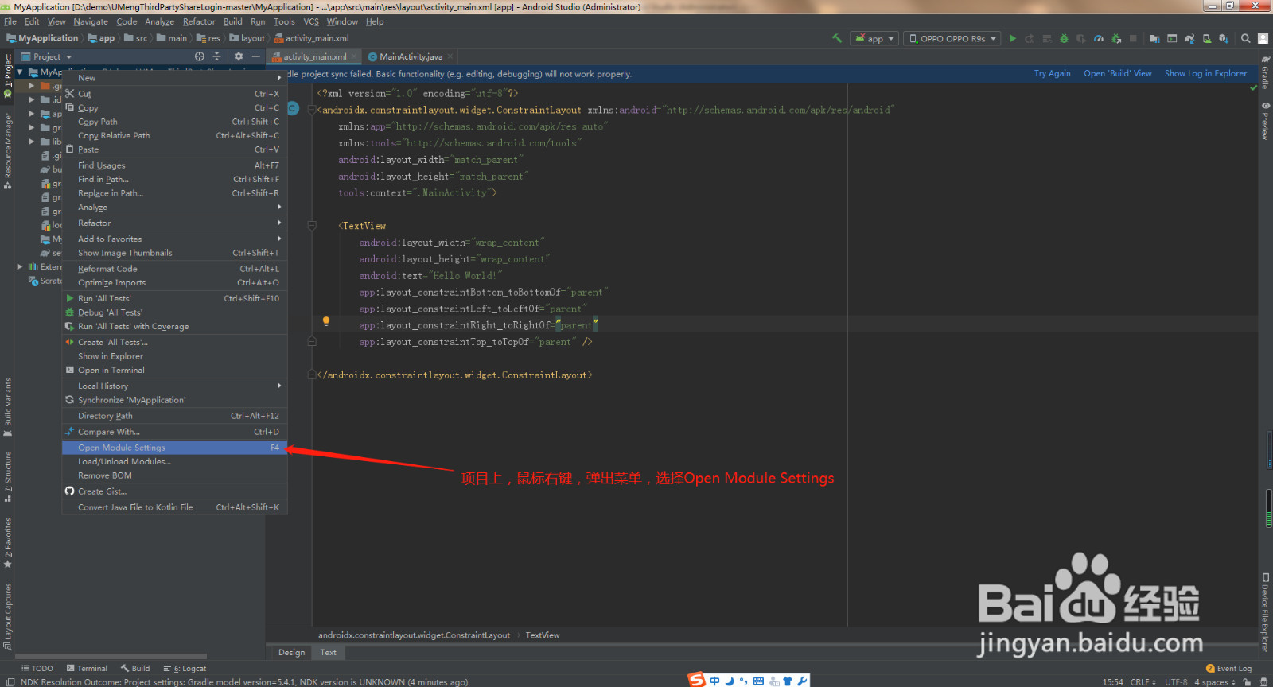Toggle the 1: Project tool window
The height and width of the screenshot is (687, 1273).
[x=7, y=76]
